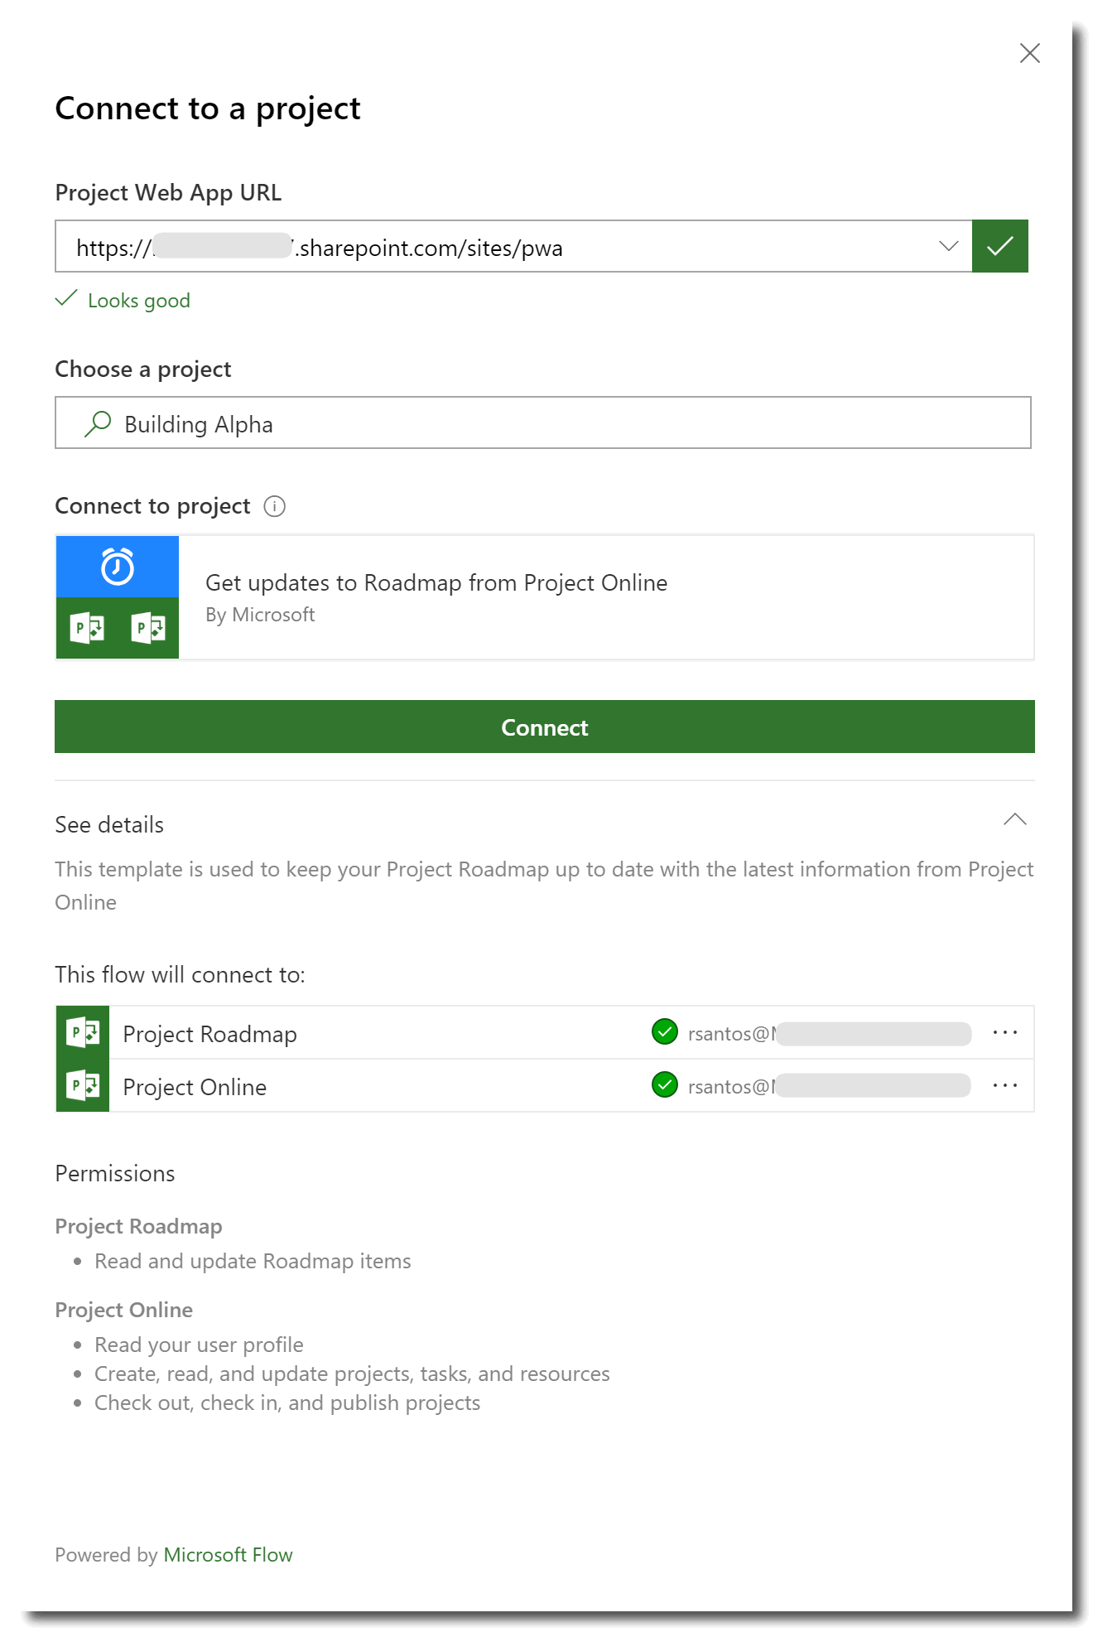Click the Looks good status text
The width and height of the screenshot is (1093, 1632).
point(139,301)
